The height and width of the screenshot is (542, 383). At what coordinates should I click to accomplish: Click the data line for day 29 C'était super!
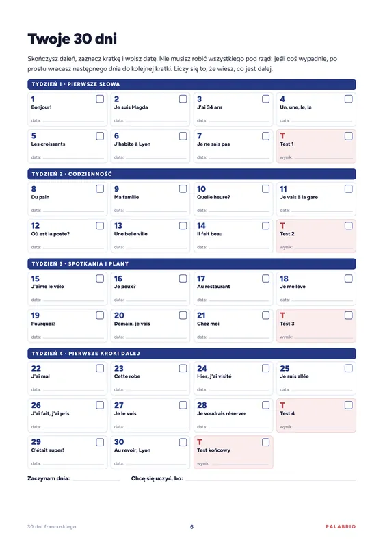(73, 464)
